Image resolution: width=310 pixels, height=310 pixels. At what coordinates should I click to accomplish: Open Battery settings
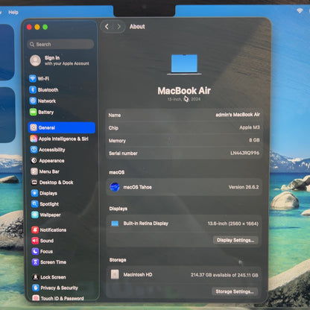(x=42, y=112)
